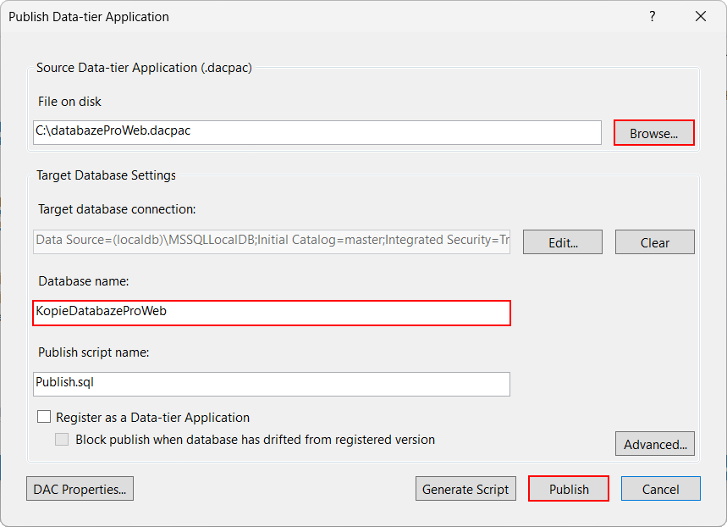Select the Database name input field
This screenshot has width=727, height=527.
click(271, 313)
